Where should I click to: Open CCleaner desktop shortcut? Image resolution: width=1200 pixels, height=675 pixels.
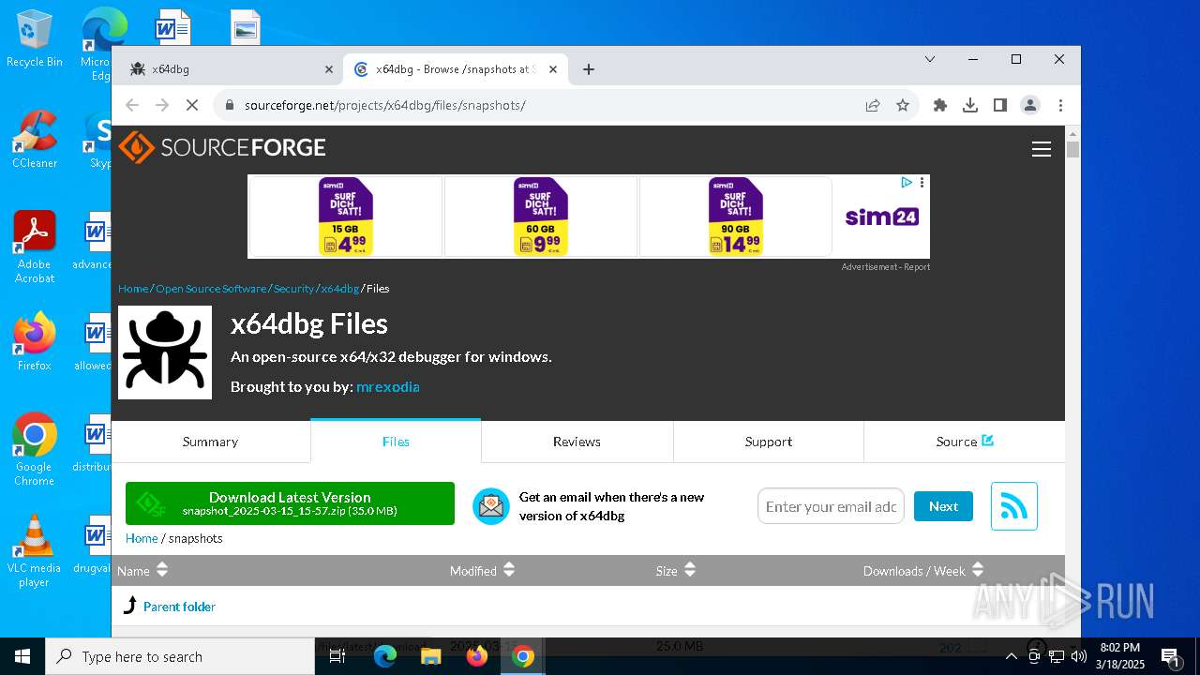pyautogui.click(x=35, y=139)
